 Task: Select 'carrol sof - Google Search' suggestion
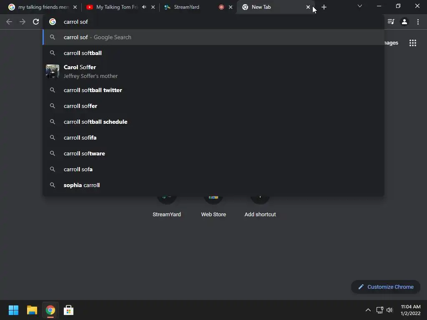[x=213, y=37]
